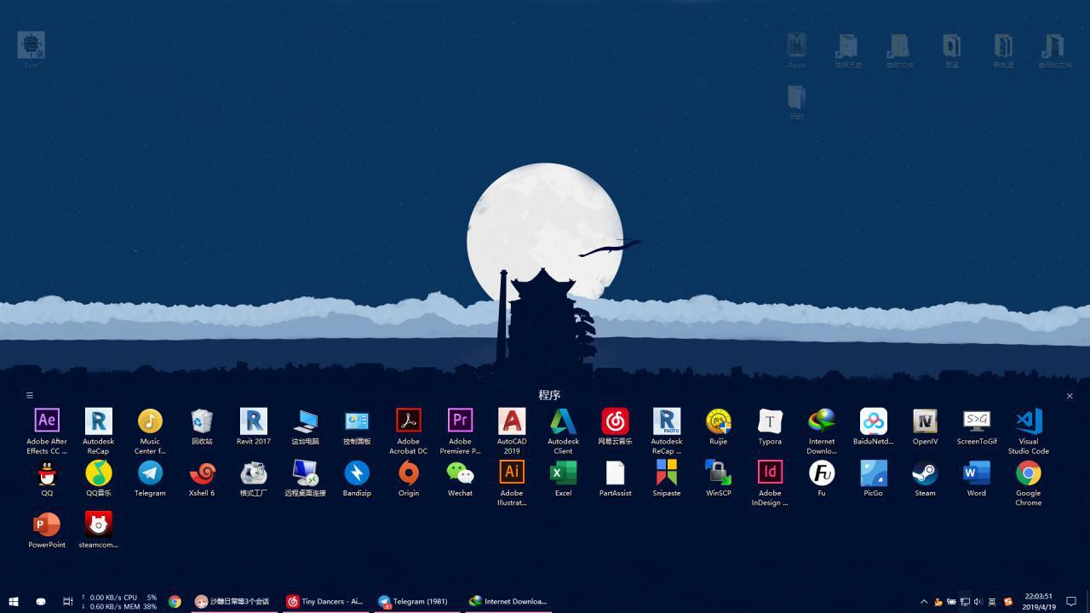Image resolution: width=1090 pixels, height=613 pixels.
Task: Launch Visual Studio Code
Action: (1028, 431)
